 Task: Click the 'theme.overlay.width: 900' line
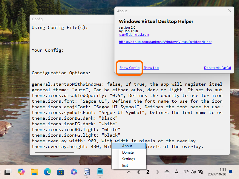115,141
